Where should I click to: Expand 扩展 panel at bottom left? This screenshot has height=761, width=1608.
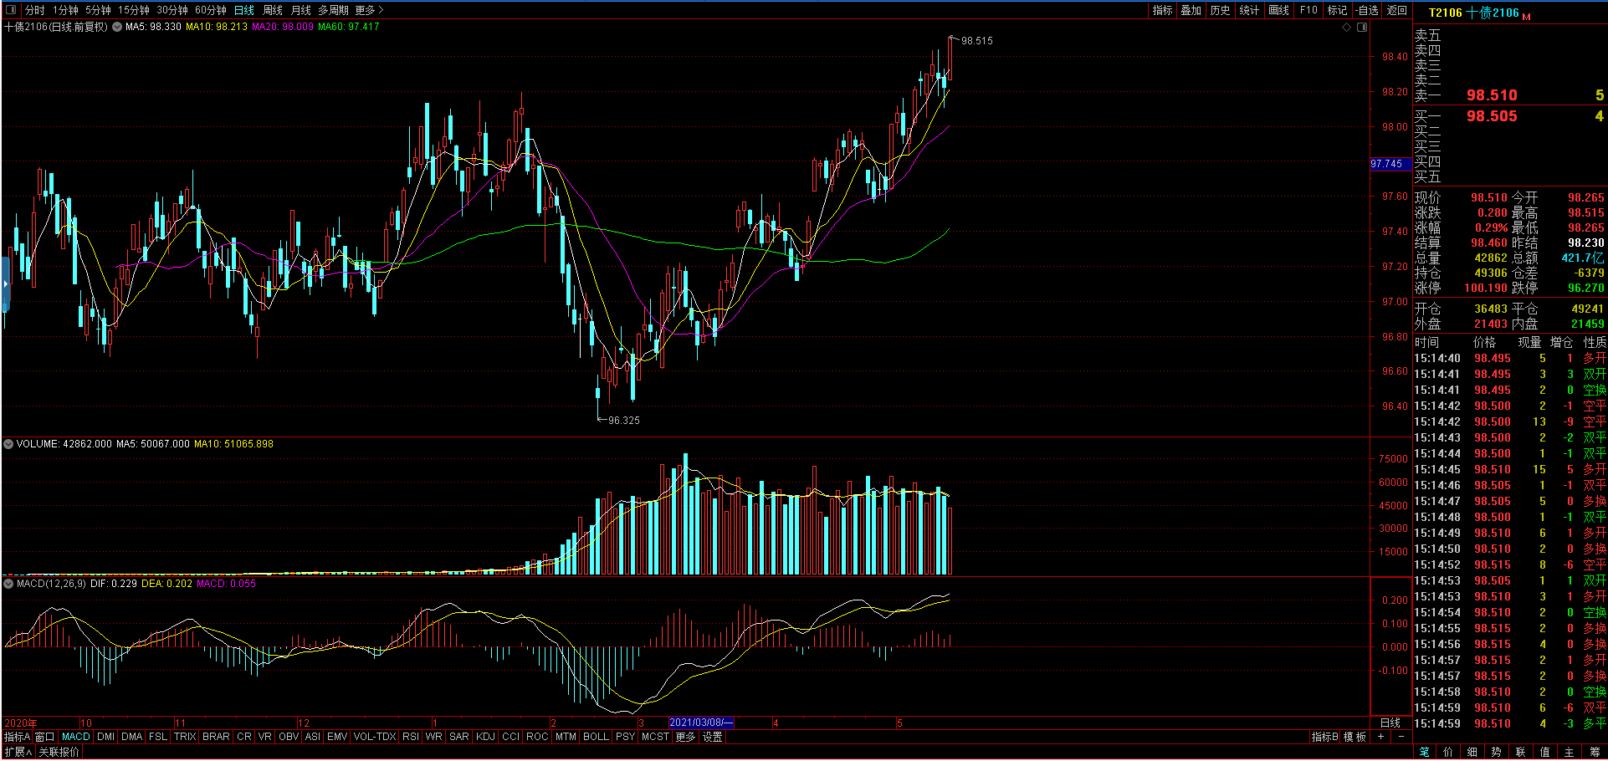[x=18, y=752]
